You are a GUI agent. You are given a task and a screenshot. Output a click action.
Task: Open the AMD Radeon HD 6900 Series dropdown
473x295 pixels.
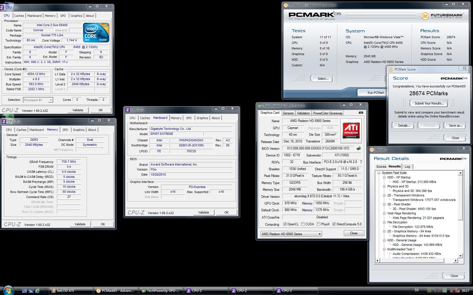point(291,234)
